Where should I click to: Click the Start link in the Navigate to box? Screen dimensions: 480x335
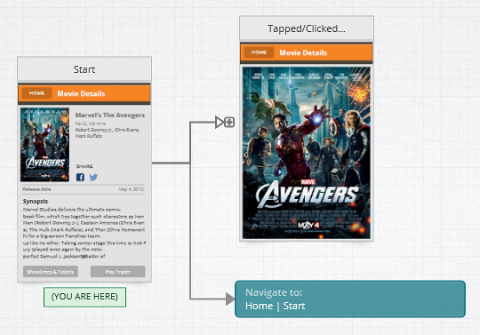coord(294,306)
